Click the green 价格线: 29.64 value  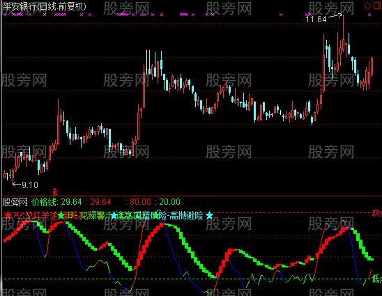point(56,202)
